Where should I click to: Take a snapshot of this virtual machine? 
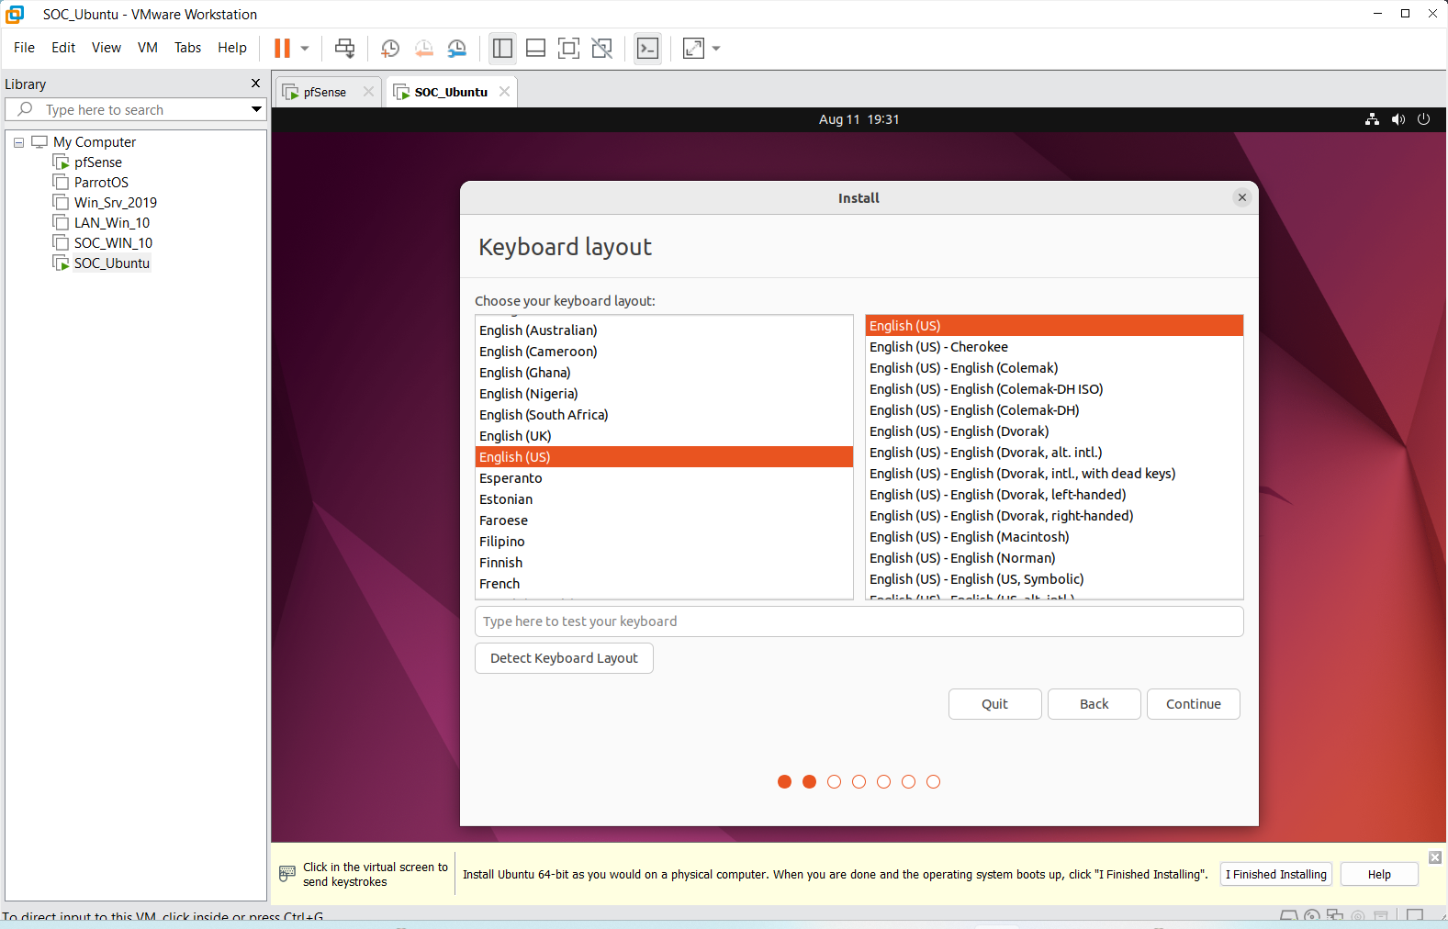[390, 49]
